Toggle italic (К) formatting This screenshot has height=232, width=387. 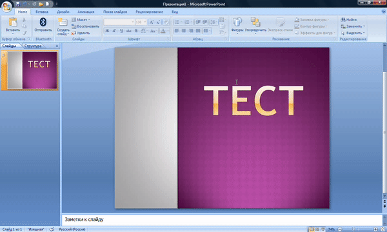pos(114,31)
